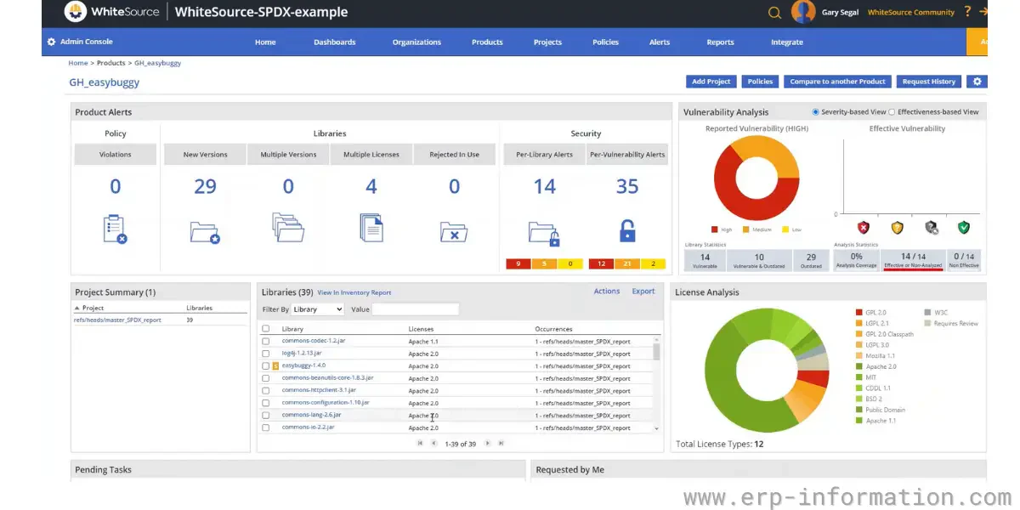Click the GPL 2.0 red legend swatch
Screen dimensions: 1020x510
pos(859,313)
